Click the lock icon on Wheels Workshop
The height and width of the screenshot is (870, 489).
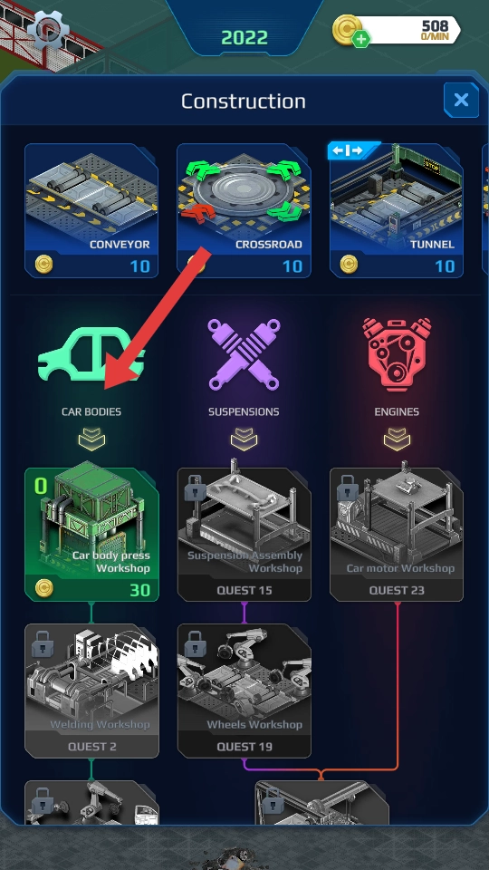pos(196,643)
